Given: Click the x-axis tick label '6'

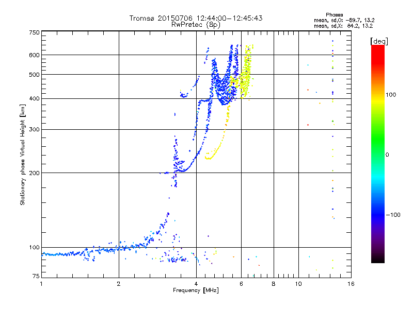Looking at the screenshot, I should click(x=241, y=284).
